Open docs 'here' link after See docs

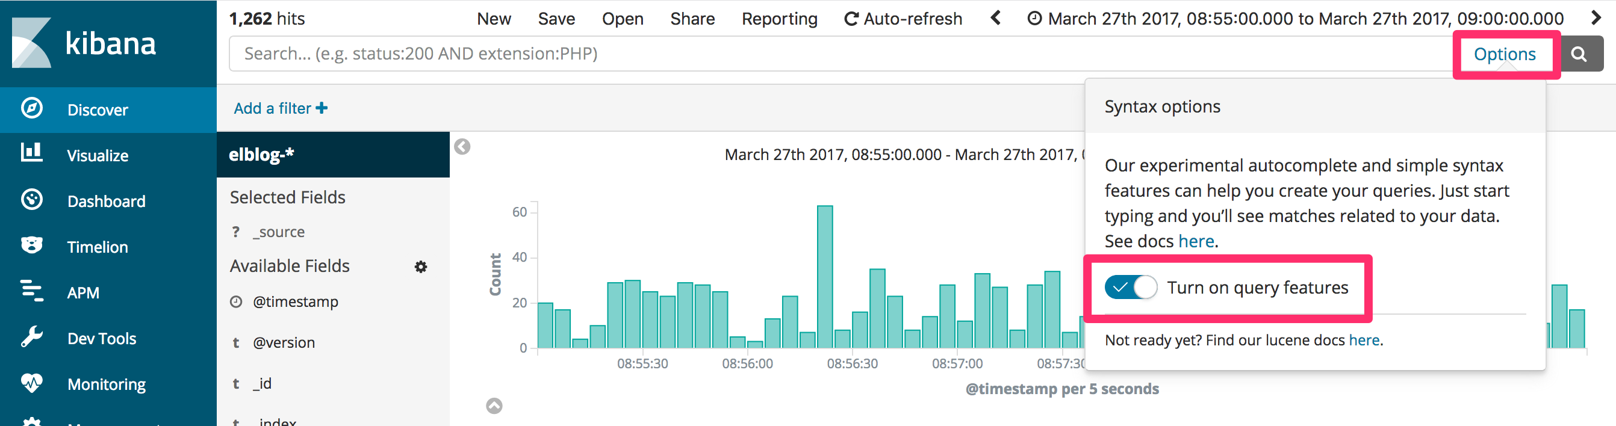tap(1196, 241)
